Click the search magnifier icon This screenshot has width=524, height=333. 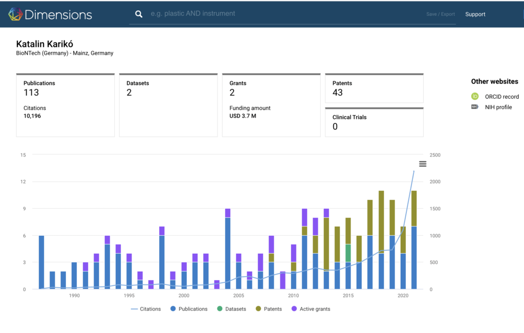point(138,14)
